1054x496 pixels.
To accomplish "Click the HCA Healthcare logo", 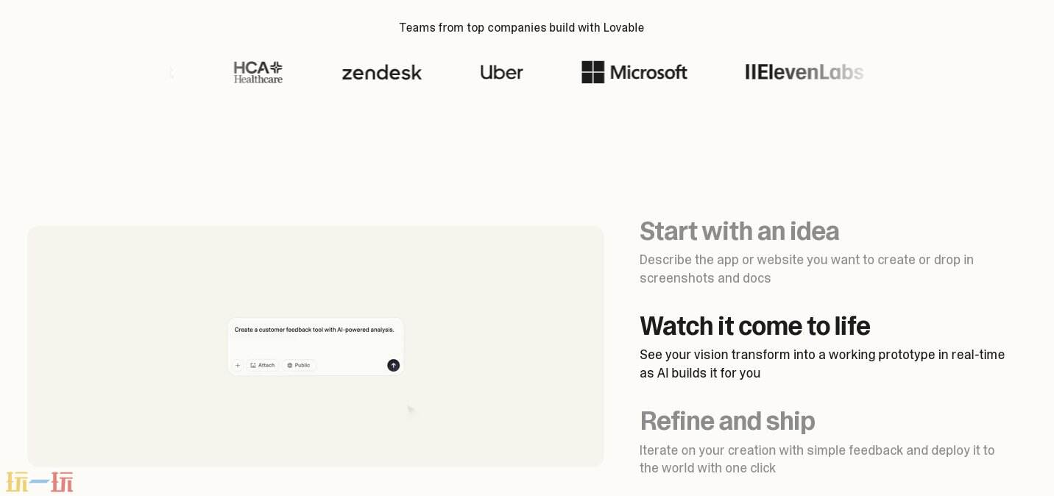I will tap(258, 72).
